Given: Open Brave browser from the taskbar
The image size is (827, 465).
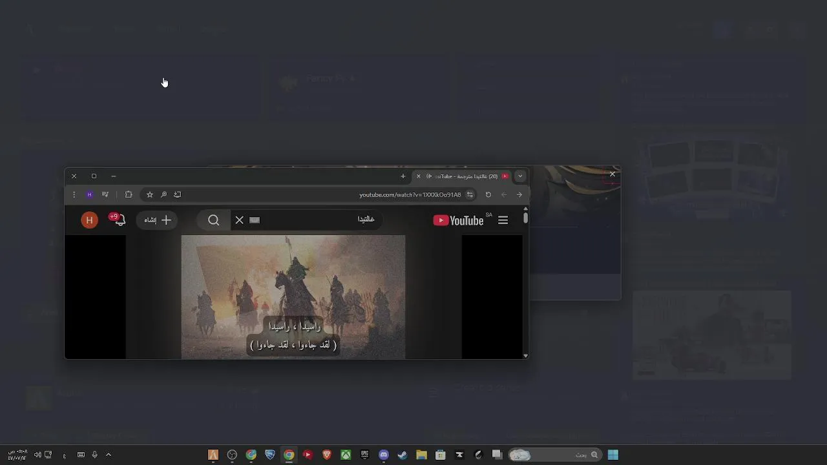Looking at the screenshot, I should click(327, 455).
